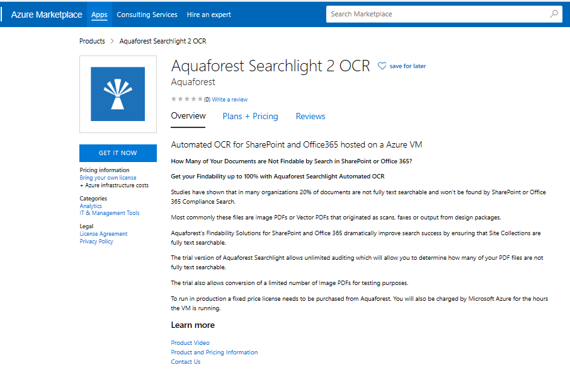Browse the Analytics category
Image resolution: width=570 pixels, height=384 pixels.
click(x=91, y=206)
